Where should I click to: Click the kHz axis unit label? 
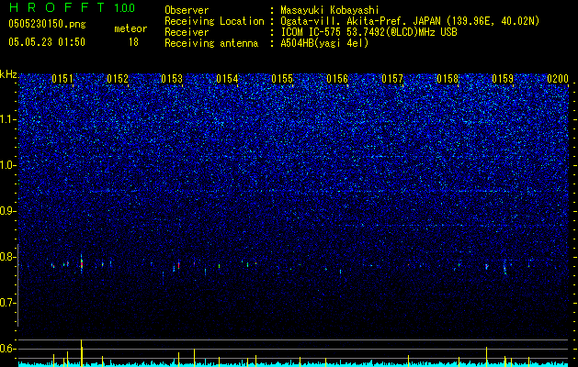pyautogui.click(x=8, y=74)
